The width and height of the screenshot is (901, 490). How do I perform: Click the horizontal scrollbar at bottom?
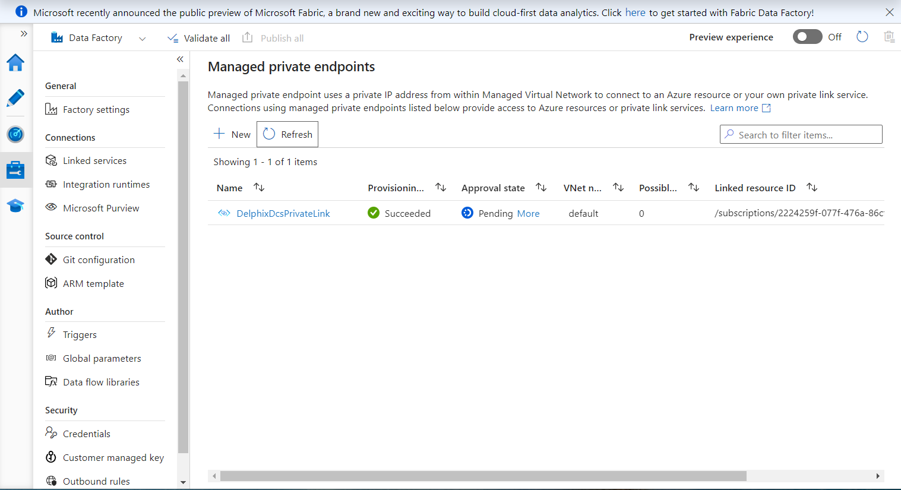click(483, 476)
